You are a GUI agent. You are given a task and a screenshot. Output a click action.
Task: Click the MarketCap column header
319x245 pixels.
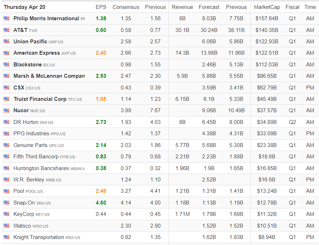[x=267, y=7]
